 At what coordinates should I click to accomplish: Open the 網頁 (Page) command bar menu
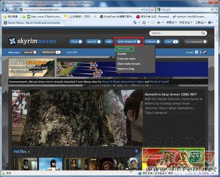pyautogui.click(x=171, y=22)
